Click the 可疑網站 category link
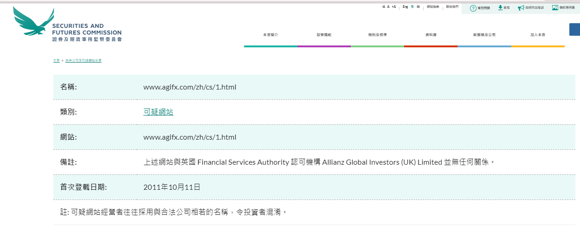This screenshot has height=238, width=580. 158,112
